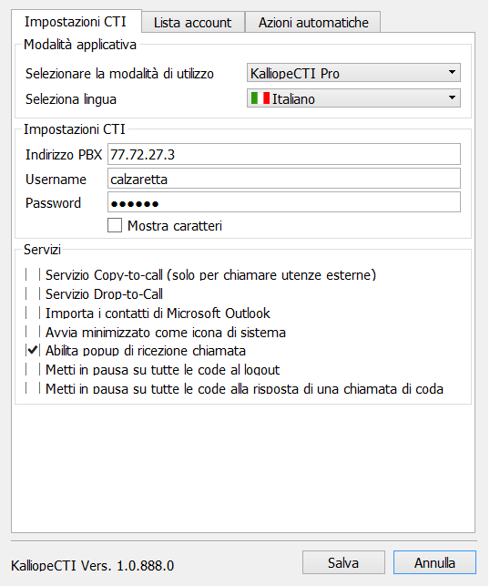Check Importa i contatti di Microsoft Outlook
This screenshot has height=586, width=490.
33,313
